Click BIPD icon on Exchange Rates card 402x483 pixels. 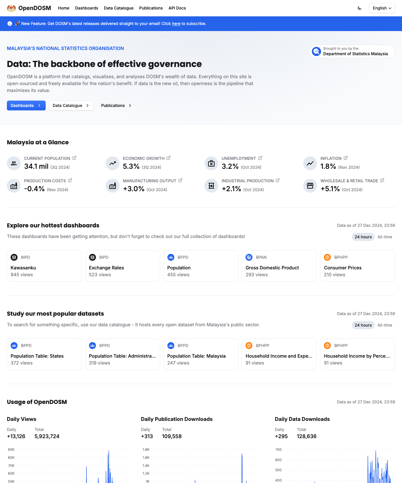(x=92, y=257)
